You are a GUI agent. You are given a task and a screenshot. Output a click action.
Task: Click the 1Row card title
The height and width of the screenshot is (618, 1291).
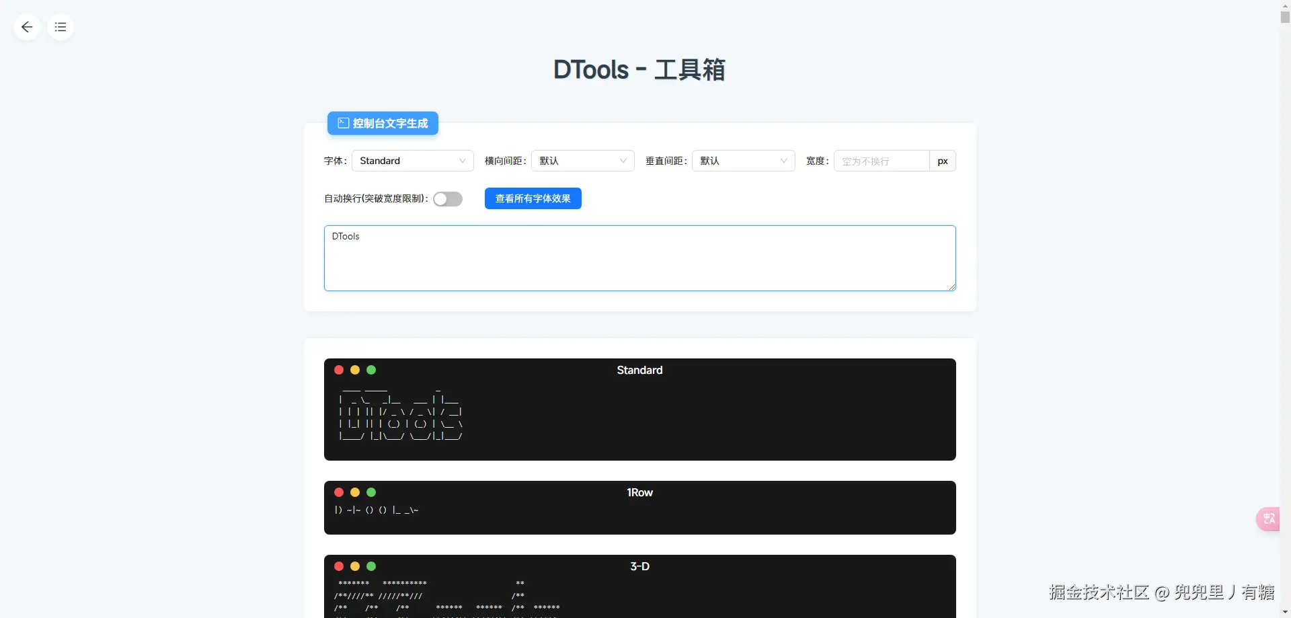pyautogui.click(x=639, y=492)
